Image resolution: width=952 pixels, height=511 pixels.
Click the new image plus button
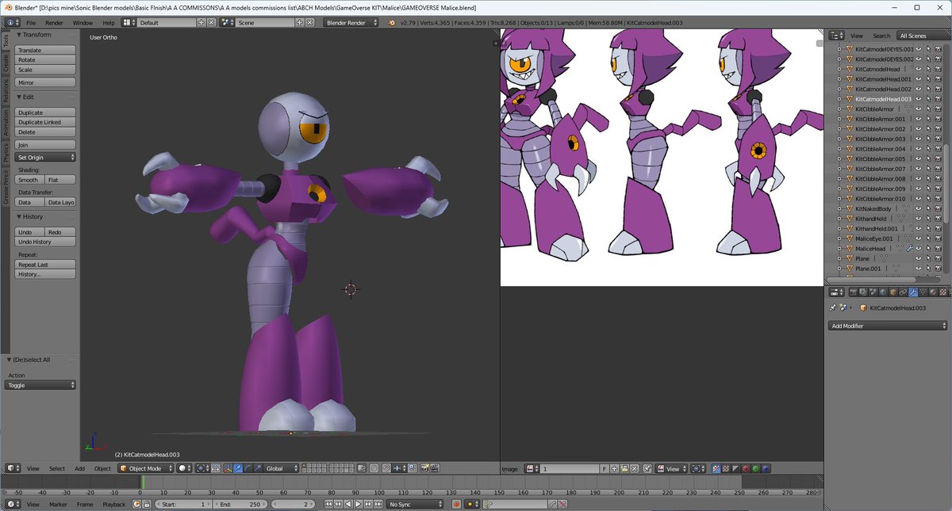(x=615, y=469)
